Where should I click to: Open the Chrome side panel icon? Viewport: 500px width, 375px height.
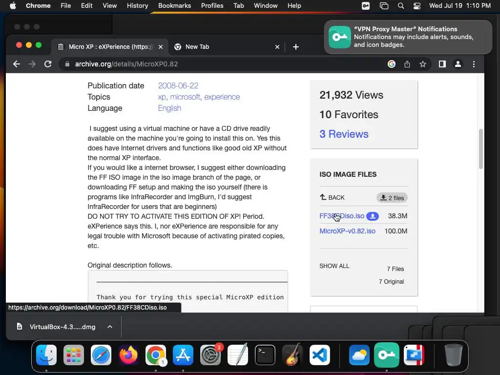[x=442, y=64]
